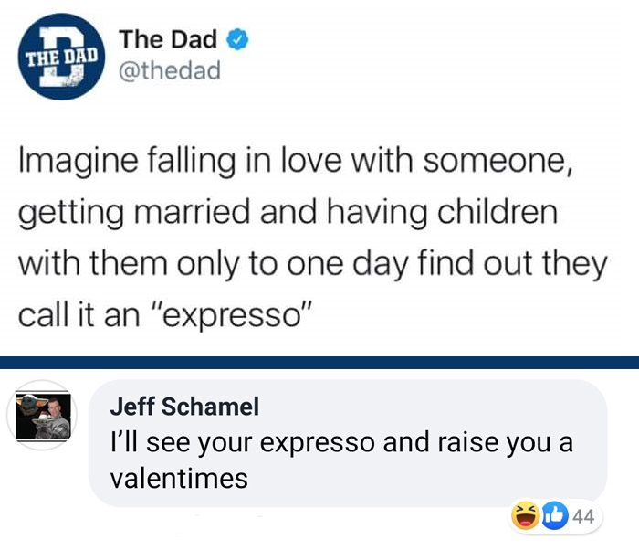Click the Jeff Schamel commenter name
The height and width of the screenshot is (550, 639).
click(x=184, y=406)
